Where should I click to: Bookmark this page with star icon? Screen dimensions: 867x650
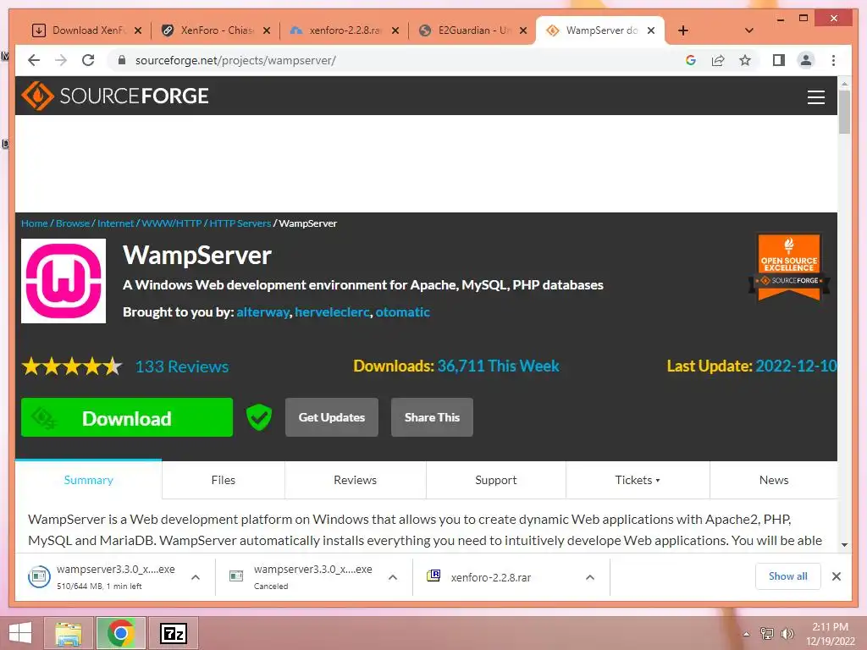click(x=745, y=60)
